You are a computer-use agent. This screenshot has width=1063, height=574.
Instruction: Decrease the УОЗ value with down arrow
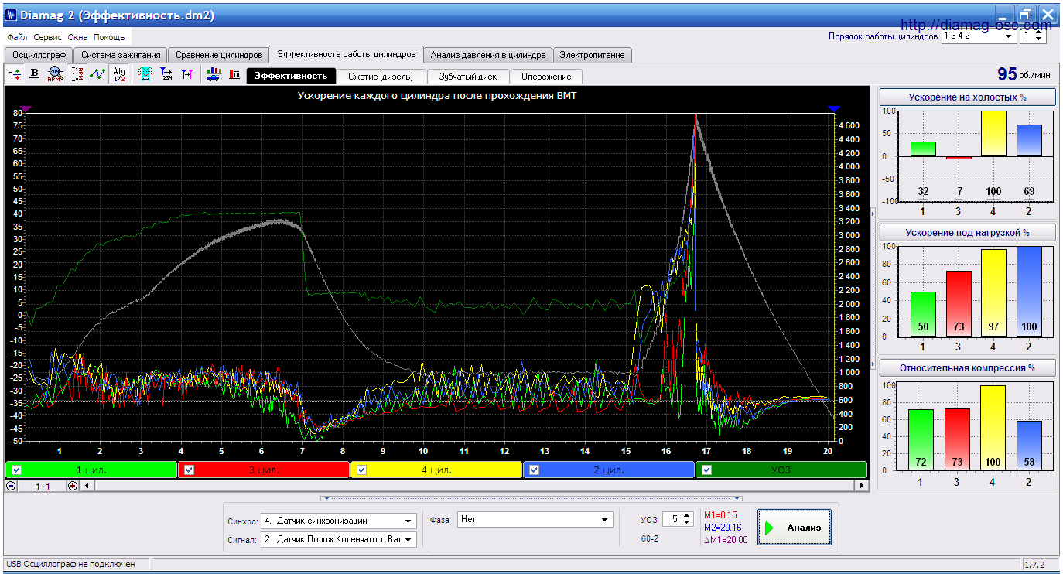pyautogui.click(x=685, y=523)
